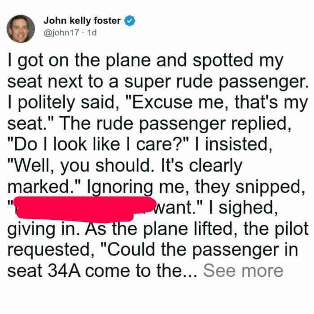Click the seat number '34A' text
314x314 pixels.
tap(65, 271)
